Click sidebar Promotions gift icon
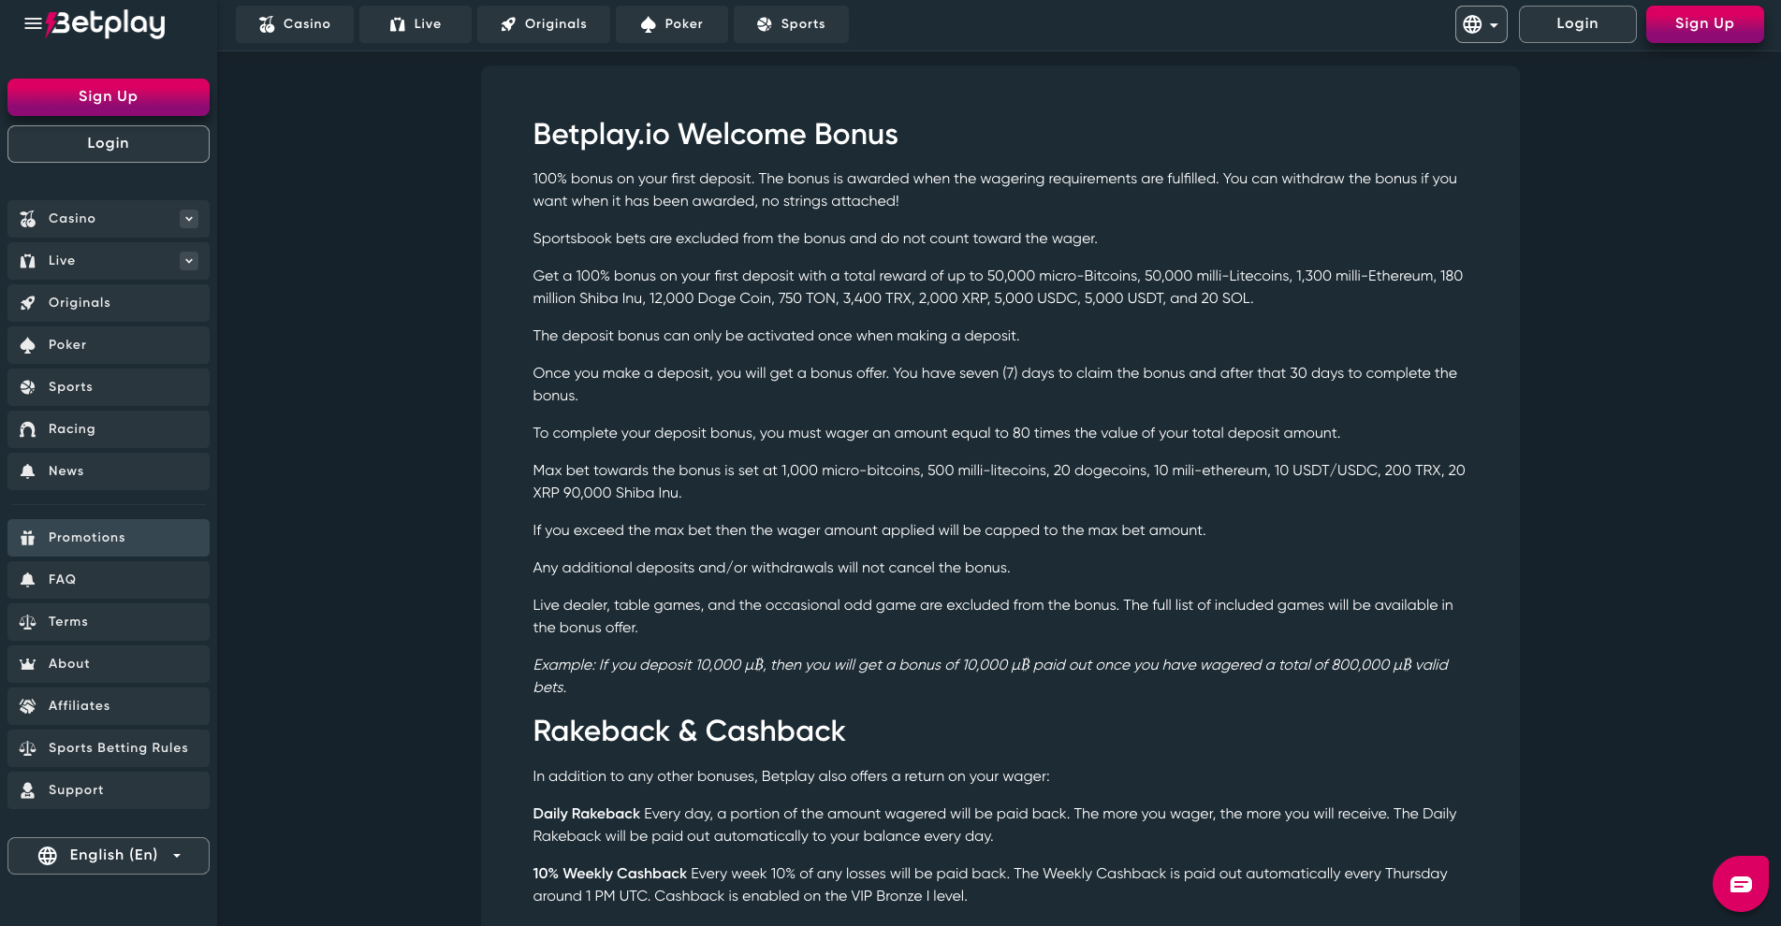The image size is (1781, 926). (x=28, y=538)
